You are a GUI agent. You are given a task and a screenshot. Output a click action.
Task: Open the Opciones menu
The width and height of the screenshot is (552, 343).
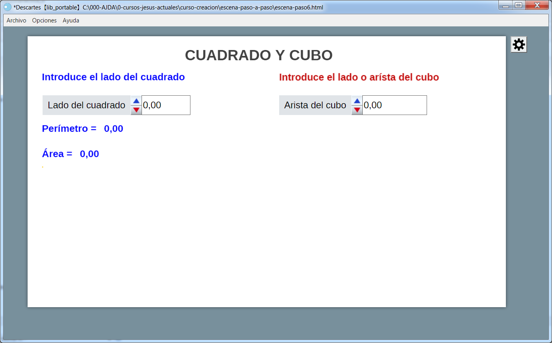tap(44, 20)
